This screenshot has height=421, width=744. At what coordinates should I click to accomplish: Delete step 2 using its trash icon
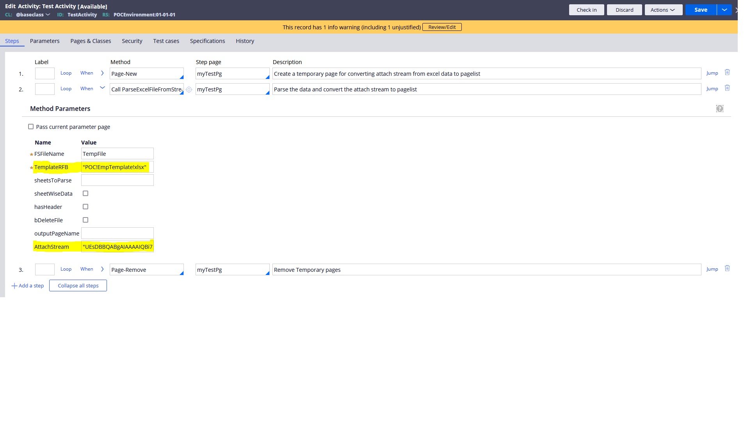(x=727, y=88)
